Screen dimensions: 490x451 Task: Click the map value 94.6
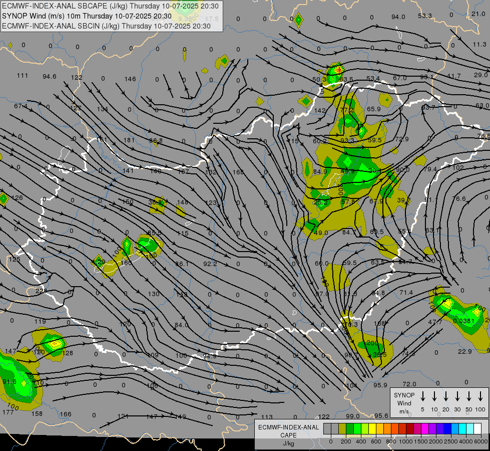[x=50, y=76]
